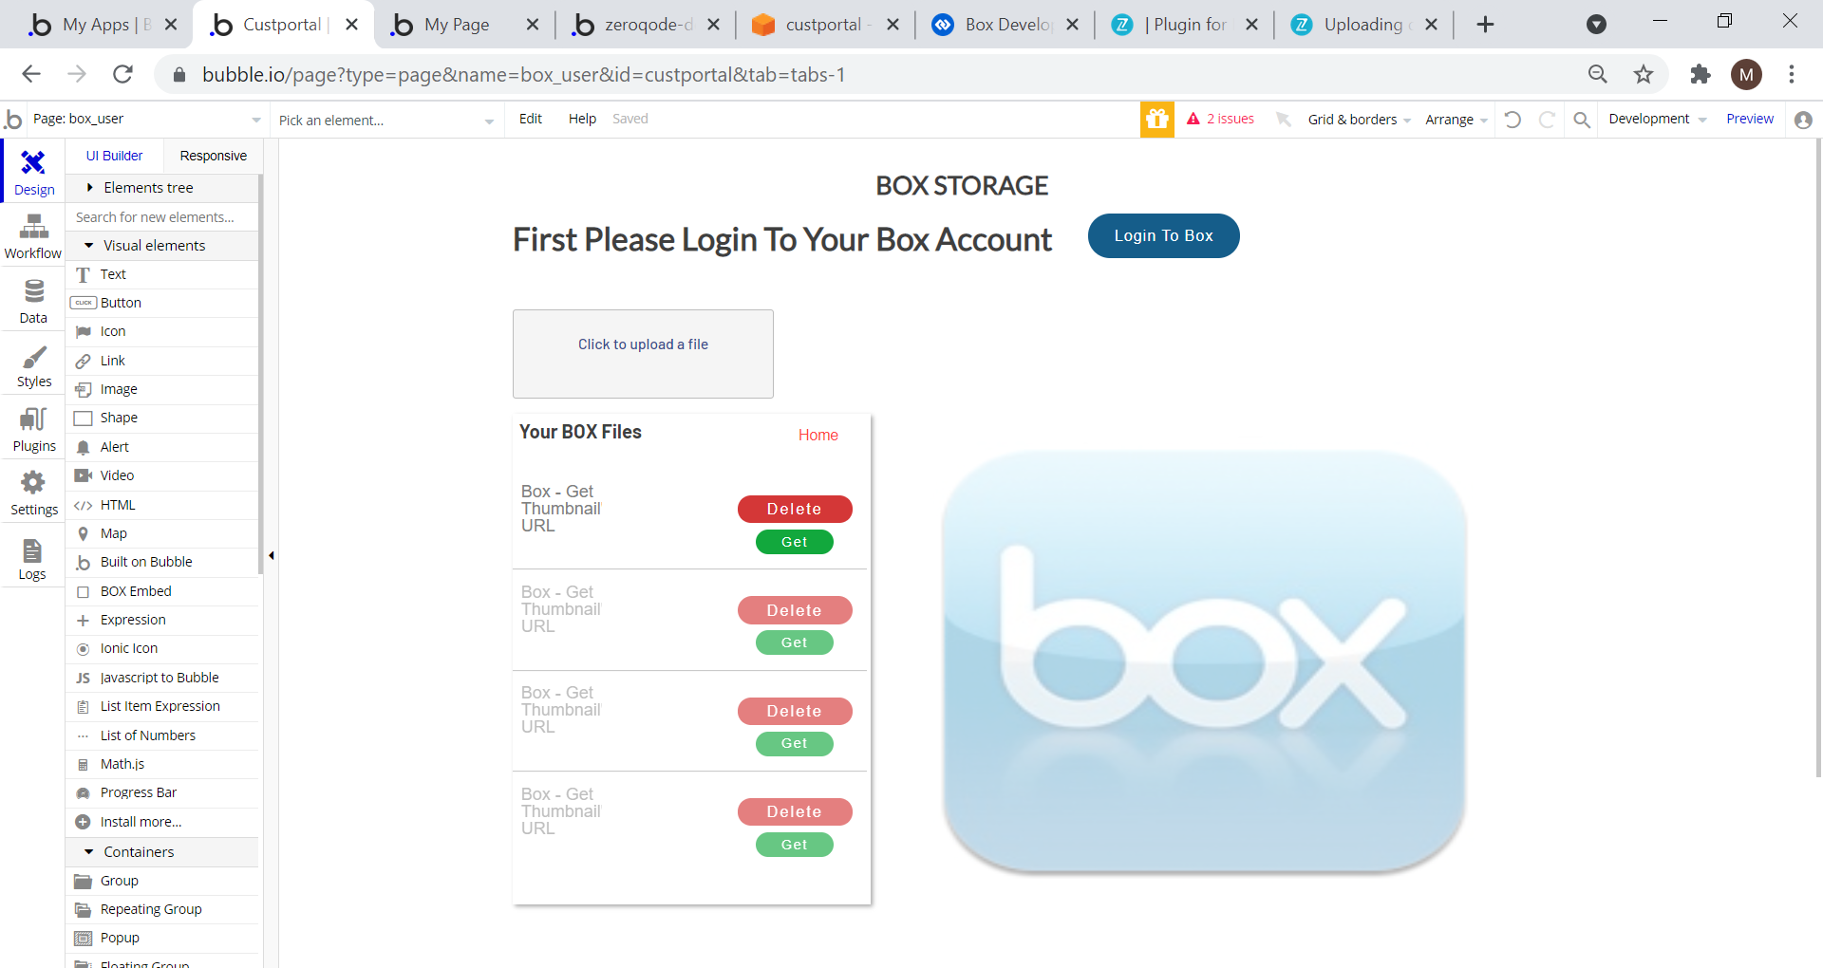
Task: Open the Data section
Action: (33, 301)
